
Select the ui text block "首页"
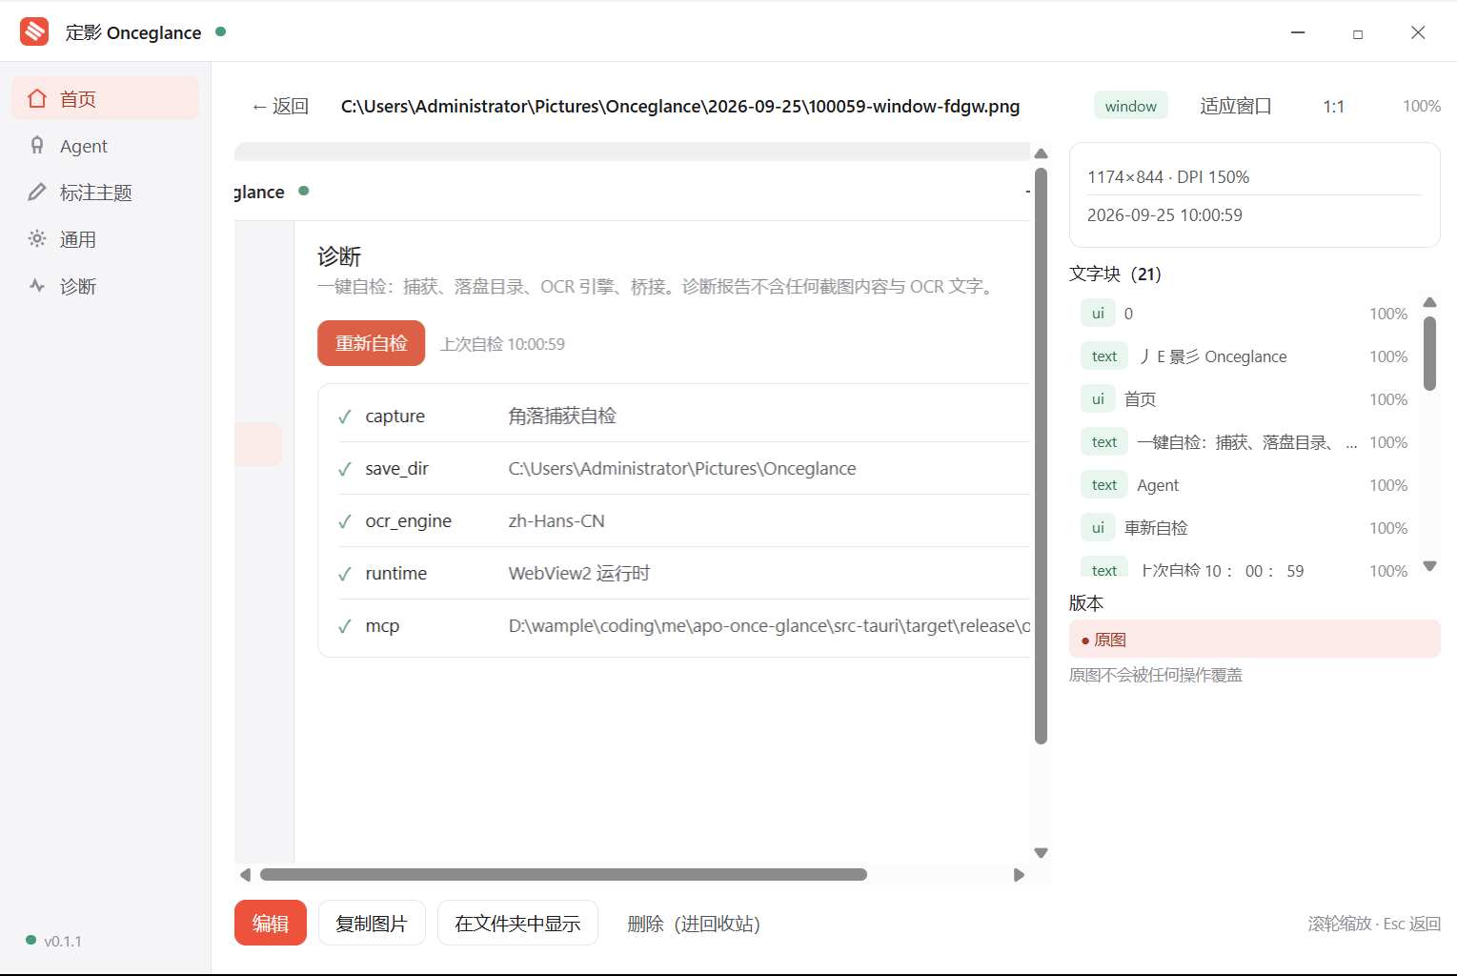coord(1245,399)
